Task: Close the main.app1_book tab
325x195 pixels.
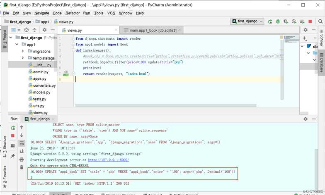Action: point(179,30)
